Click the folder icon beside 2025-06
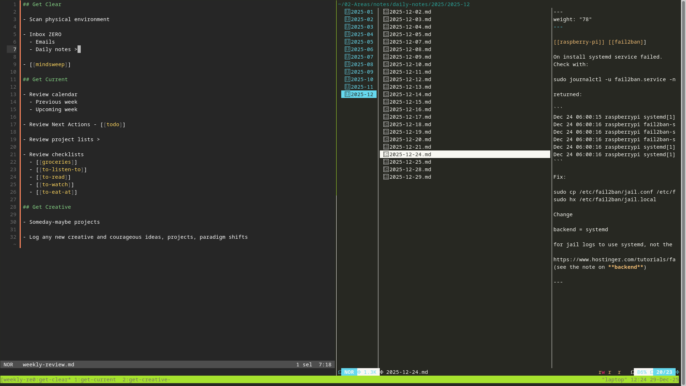The width and height of the screenshot is (686, 386). 347,49
